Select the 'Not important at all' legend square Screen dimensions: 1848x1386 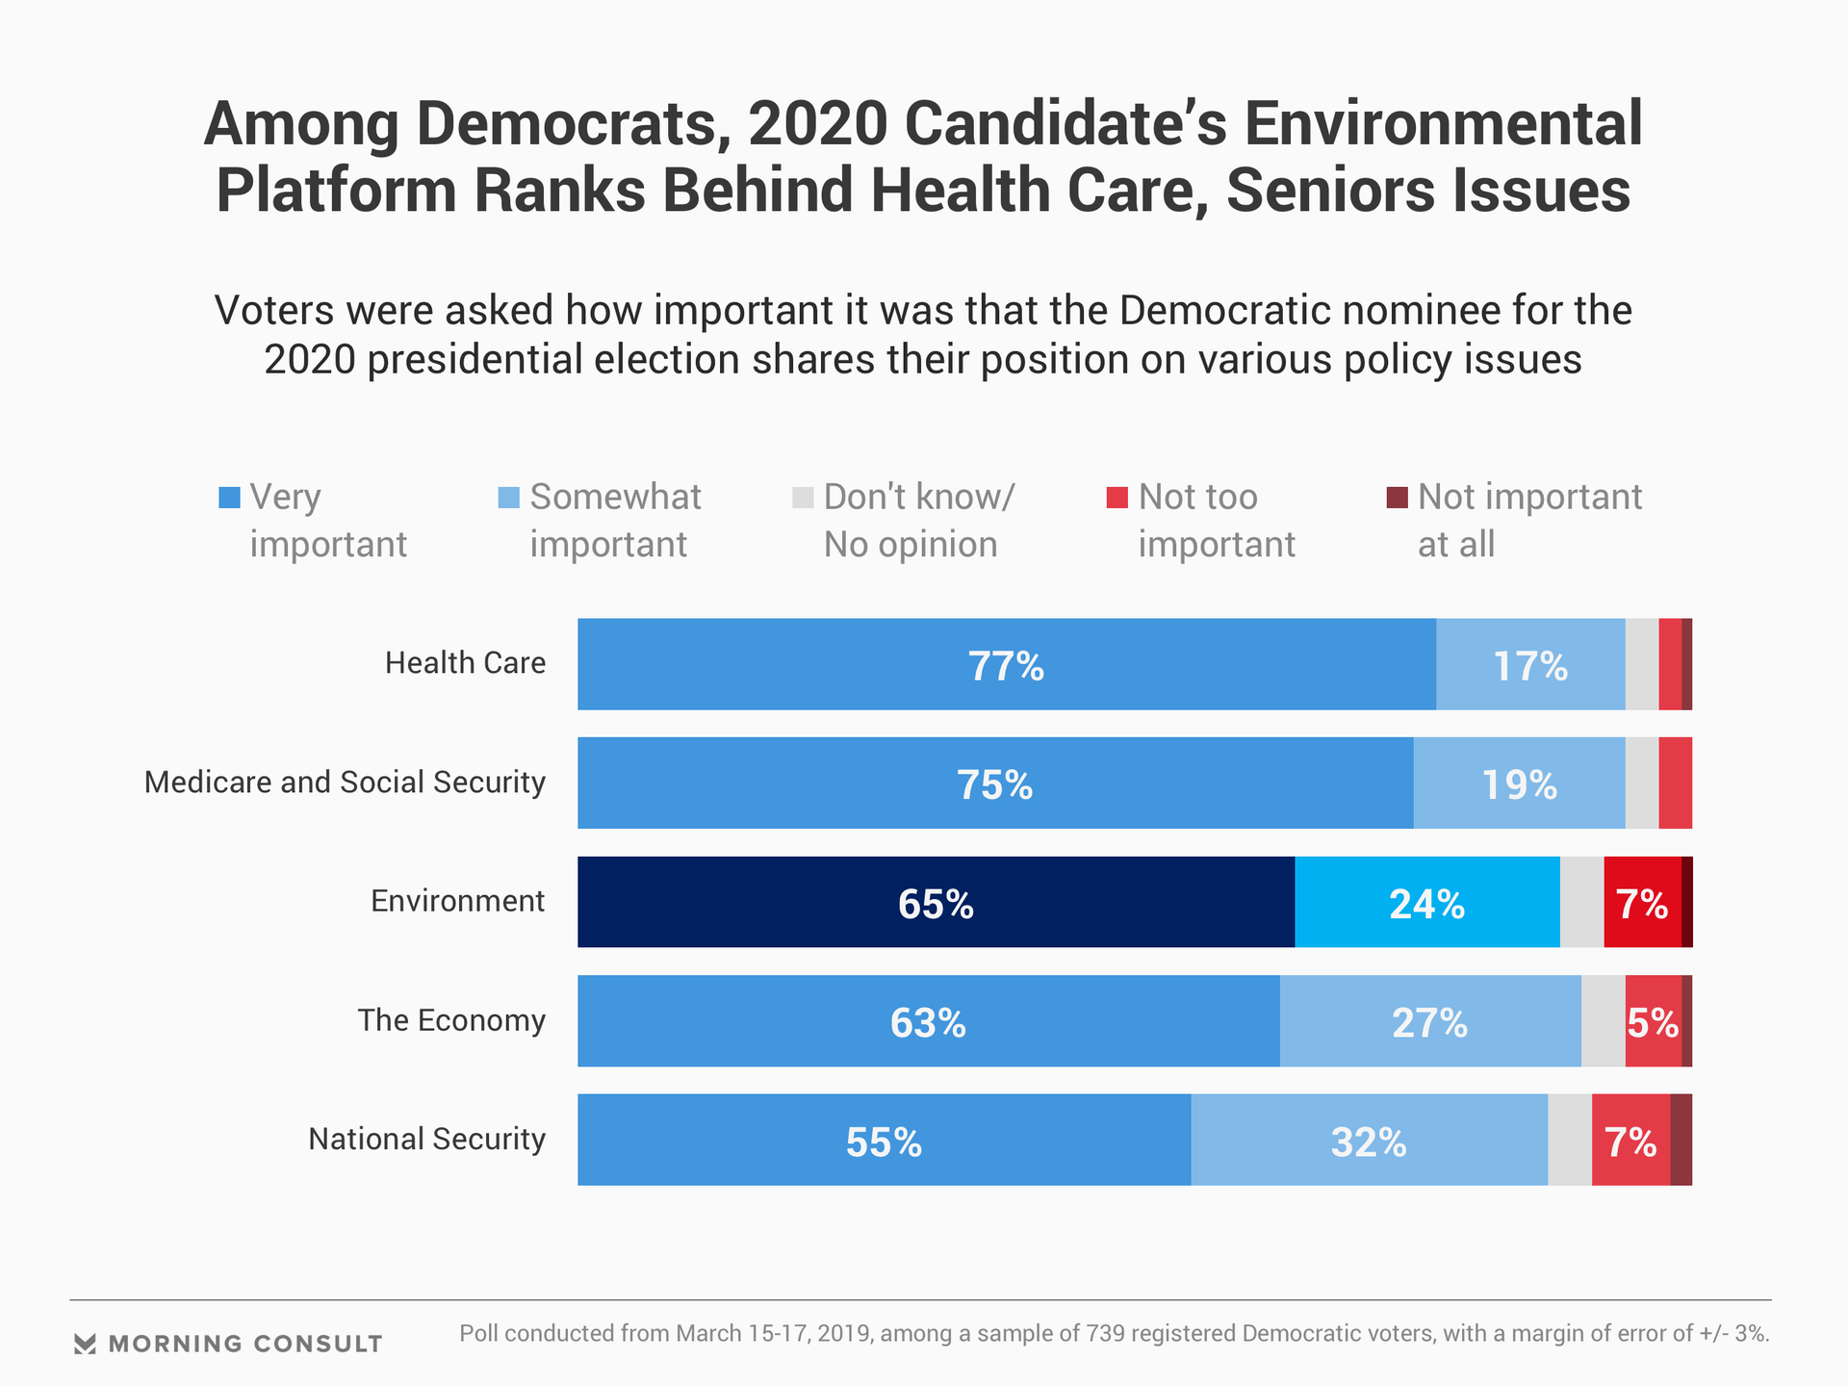point(1397,498)
